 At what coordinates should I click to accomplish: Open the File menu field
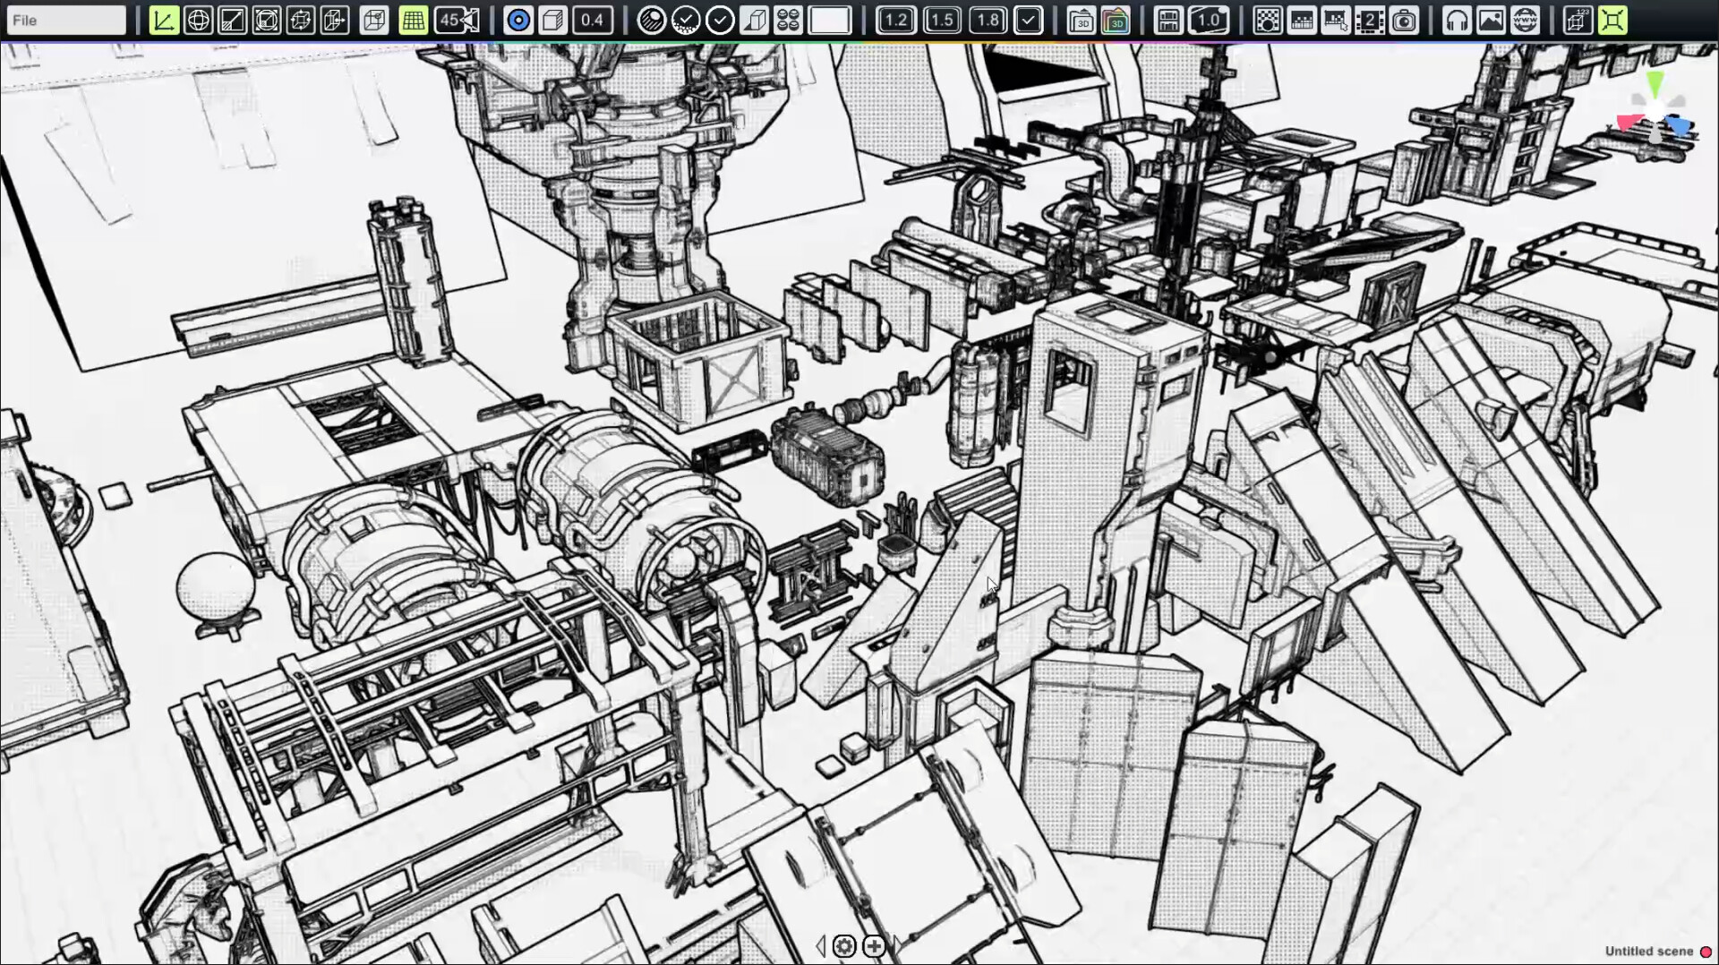coord(66,20)
